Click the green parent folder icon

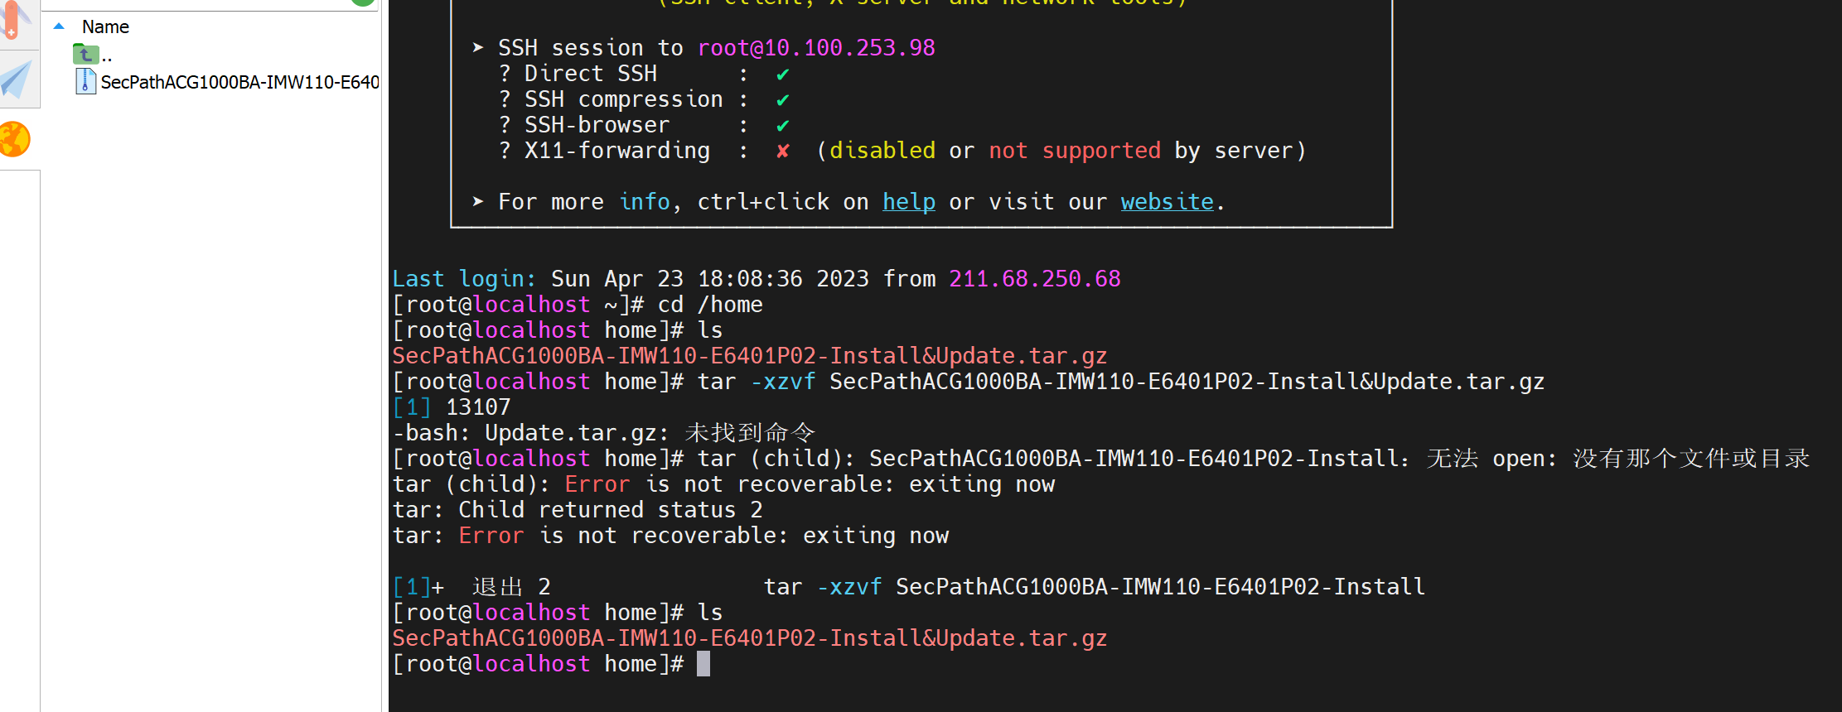(x=85, y=55)
